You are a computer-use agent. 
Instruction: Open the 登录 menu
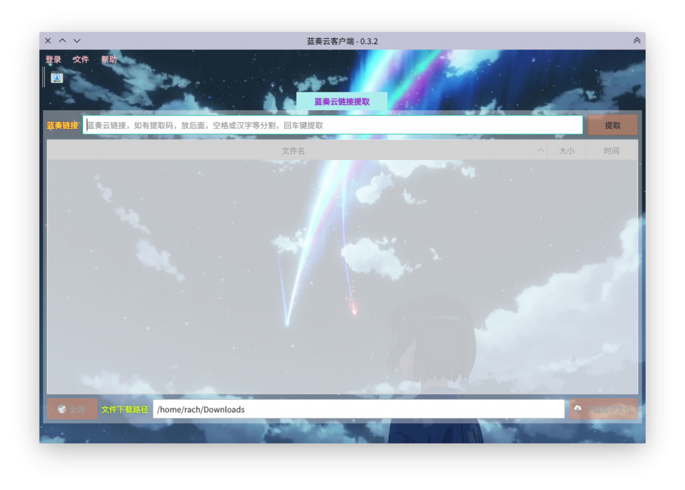click(54, 59)
